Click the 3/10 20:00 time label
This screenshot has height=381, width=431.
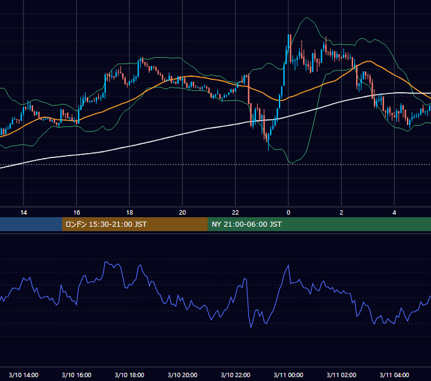tap(183, 375)
